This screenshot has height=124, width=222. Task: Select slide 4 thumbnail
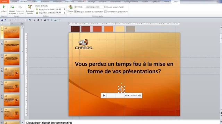[11, 73]
